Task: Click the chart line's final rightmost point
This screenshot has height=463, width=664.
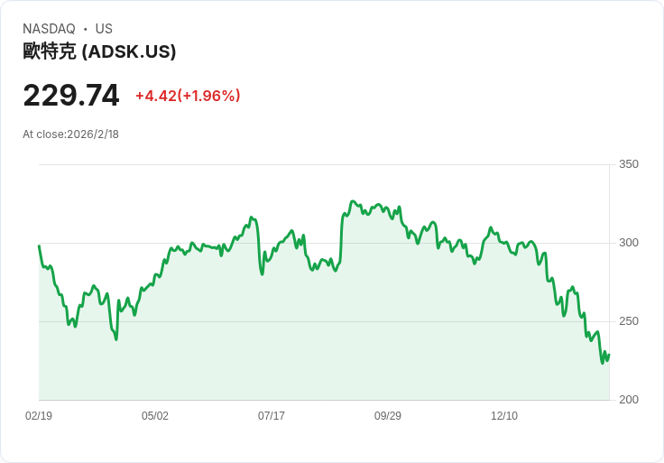Action: click(x=609, y=355)
